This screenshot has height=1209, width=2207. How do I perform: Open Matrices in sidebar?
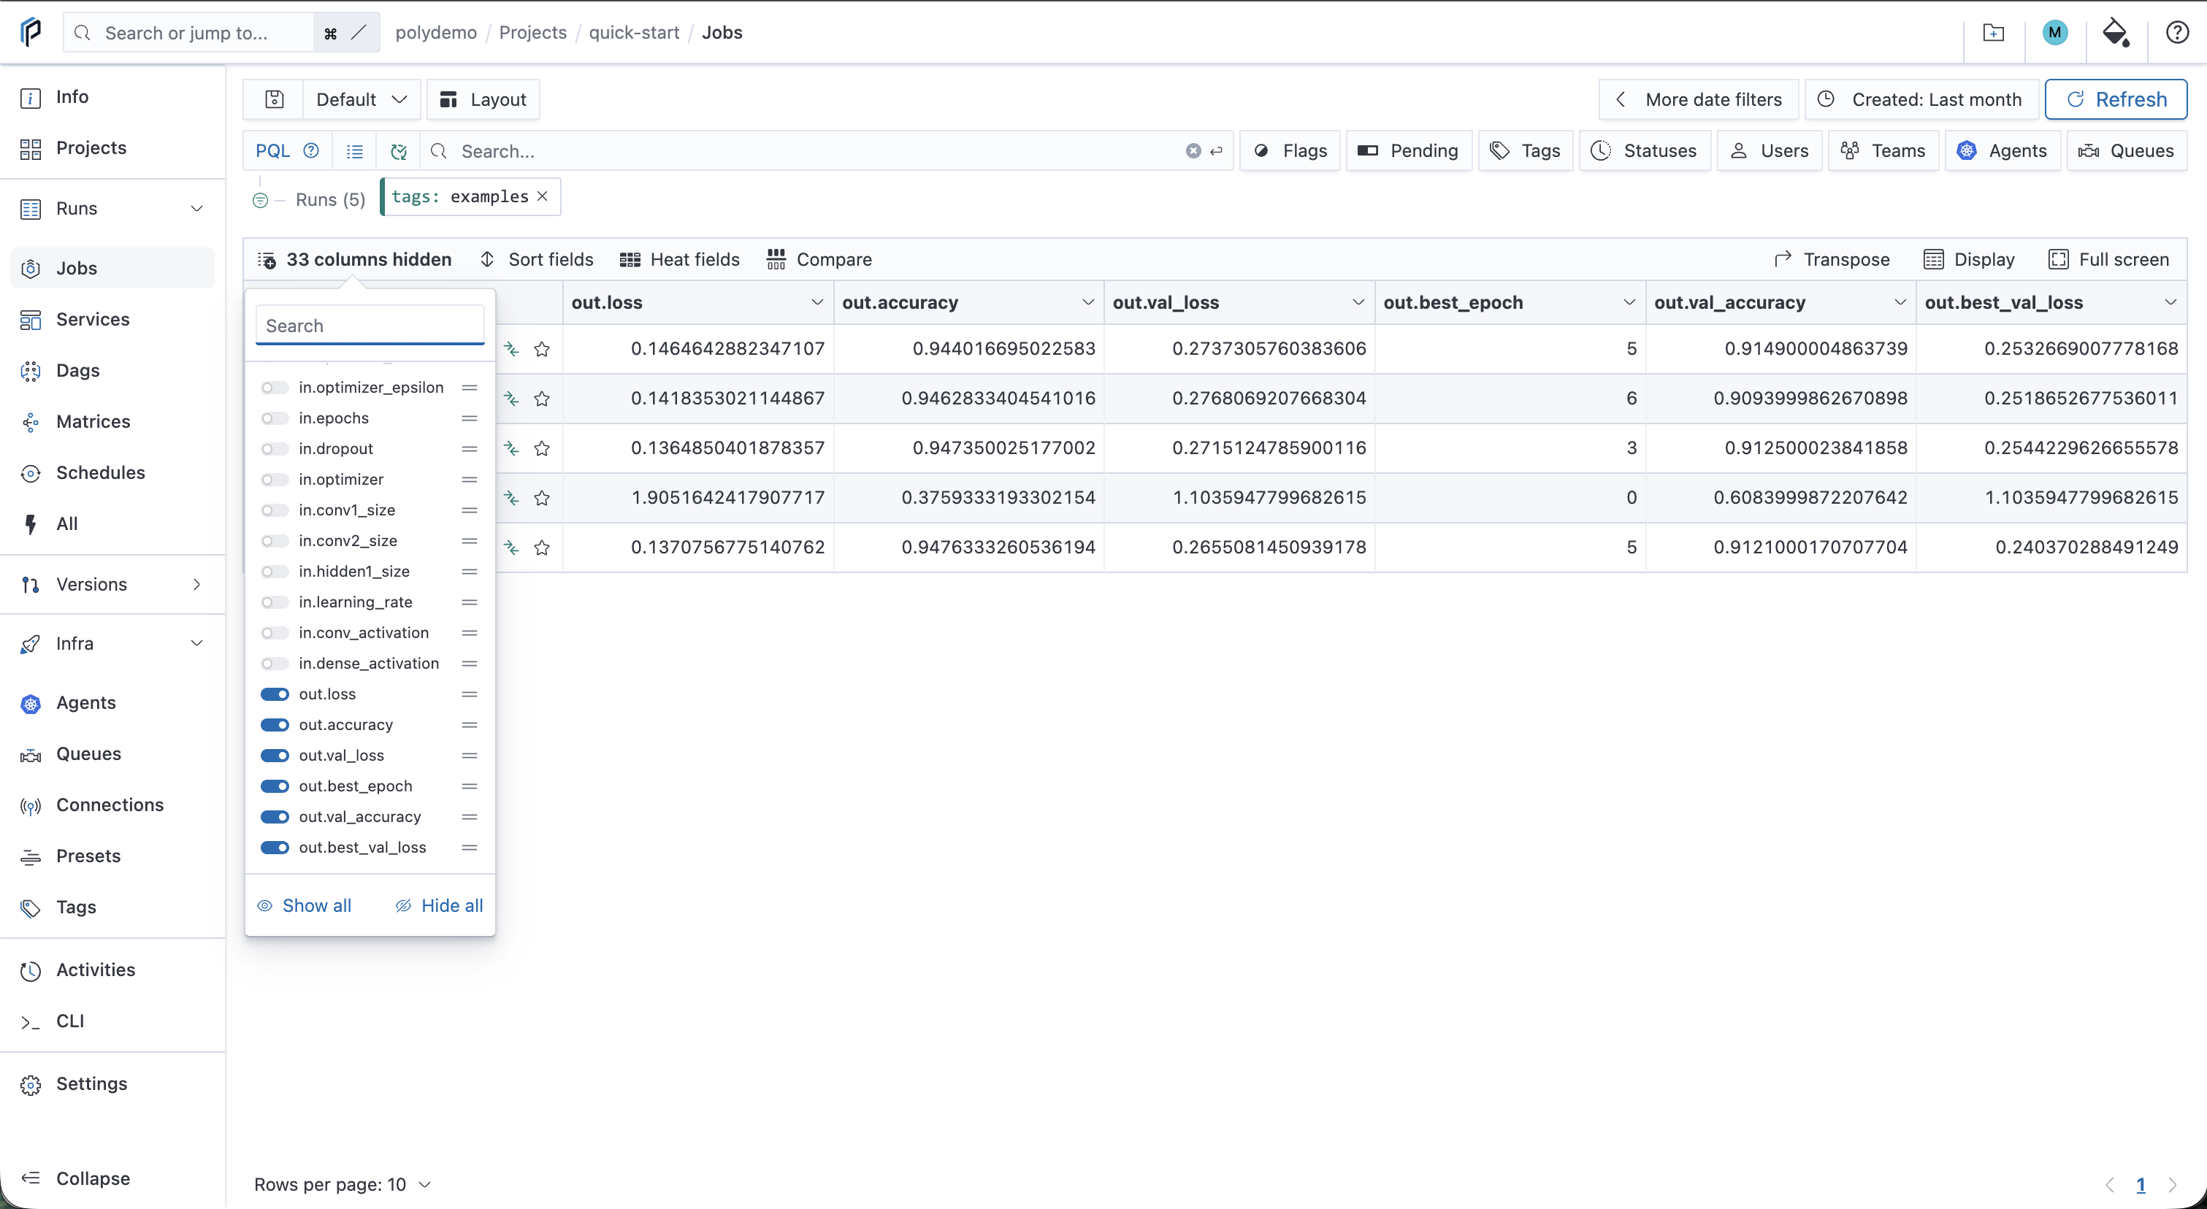tap(113, 422)
